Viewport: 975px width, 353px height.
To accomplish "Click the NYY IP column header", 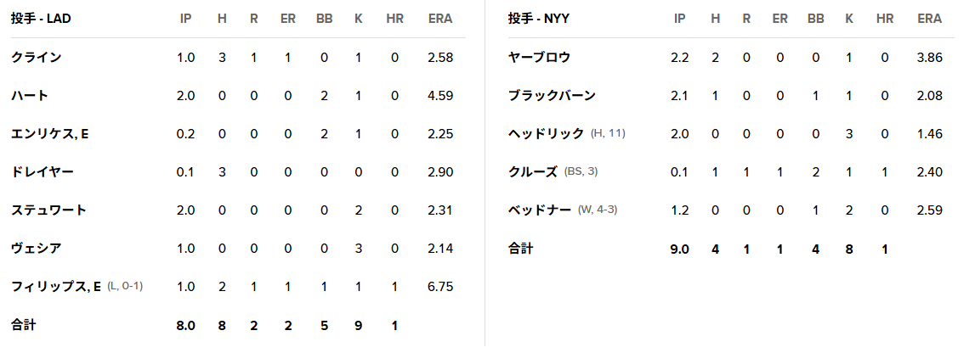I will tap(680, 19).
